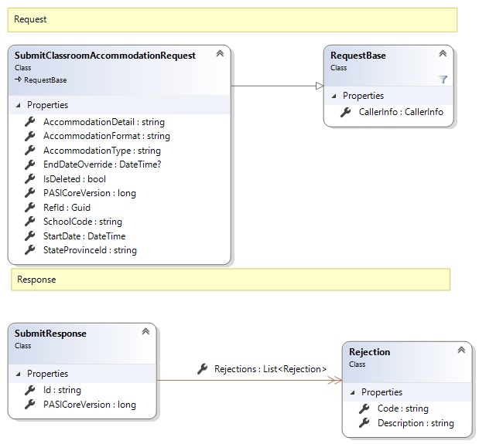
Task: Click wrench icon next to Rejections association
Action: (202, 369)
